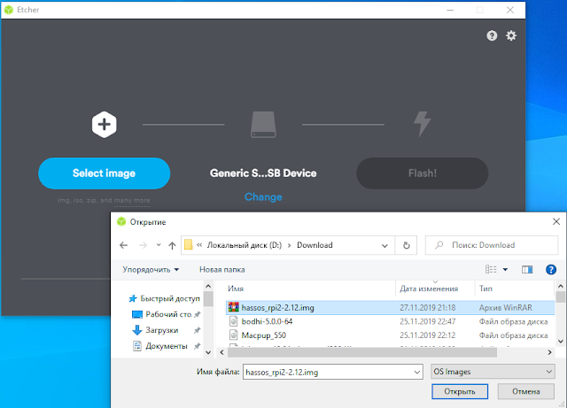Click the drive icon in Etcher
This screenshot has width=567, height=408.
tap(263, 125)
